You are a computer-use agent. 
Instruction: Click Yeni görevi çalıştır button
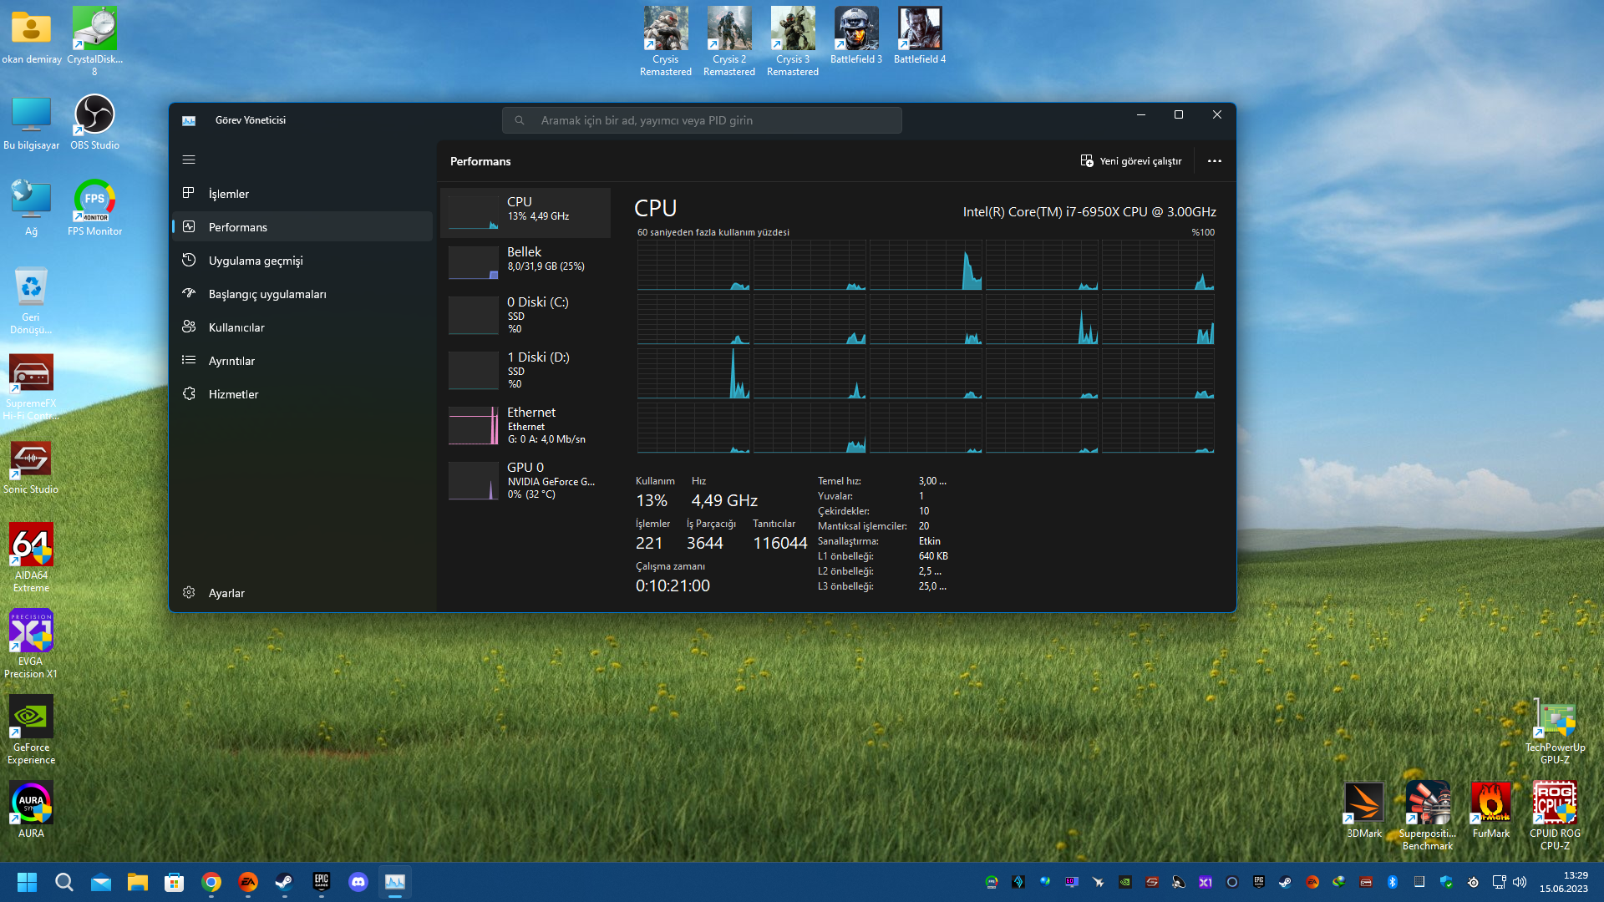coord(1131,161)
